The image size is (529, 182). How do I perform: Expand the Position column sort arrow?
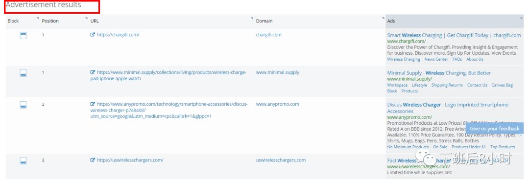(86, 18)
